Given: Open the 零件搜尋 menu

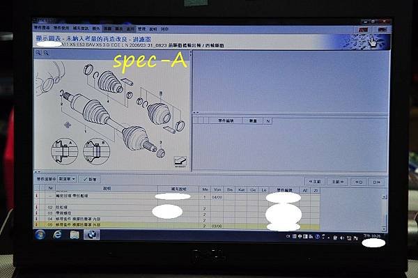Looking at the screenshot, I should coord(42,28).
